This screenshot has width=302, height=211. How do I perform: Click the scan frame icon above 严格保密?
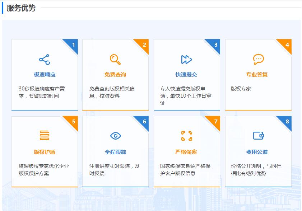tap(186, 136)
